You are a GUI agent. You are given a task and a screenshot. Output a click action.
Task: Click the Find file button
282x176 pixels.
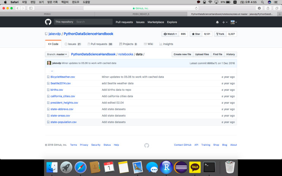[x=217, y=54]
